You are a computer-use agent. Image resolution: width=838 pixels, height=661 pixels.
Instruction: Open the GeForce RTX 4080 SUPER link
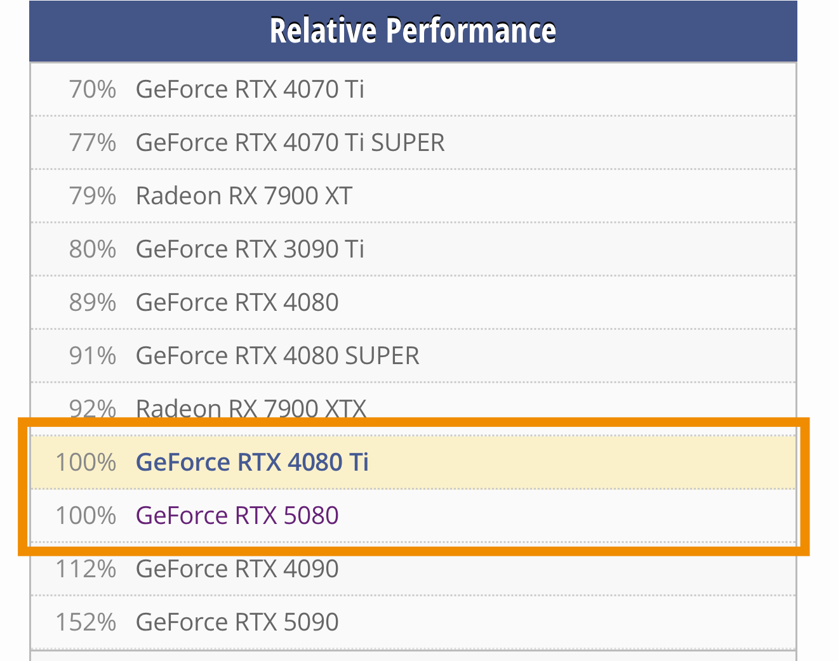point(277,356)
